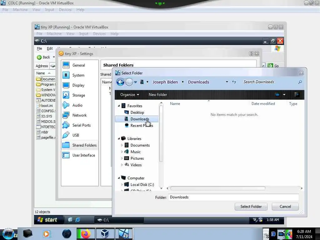The height and width of the screenshot is (240, 320).
Task: Click C:\ taskbar button in XP
Action: (x=119, y=220)
